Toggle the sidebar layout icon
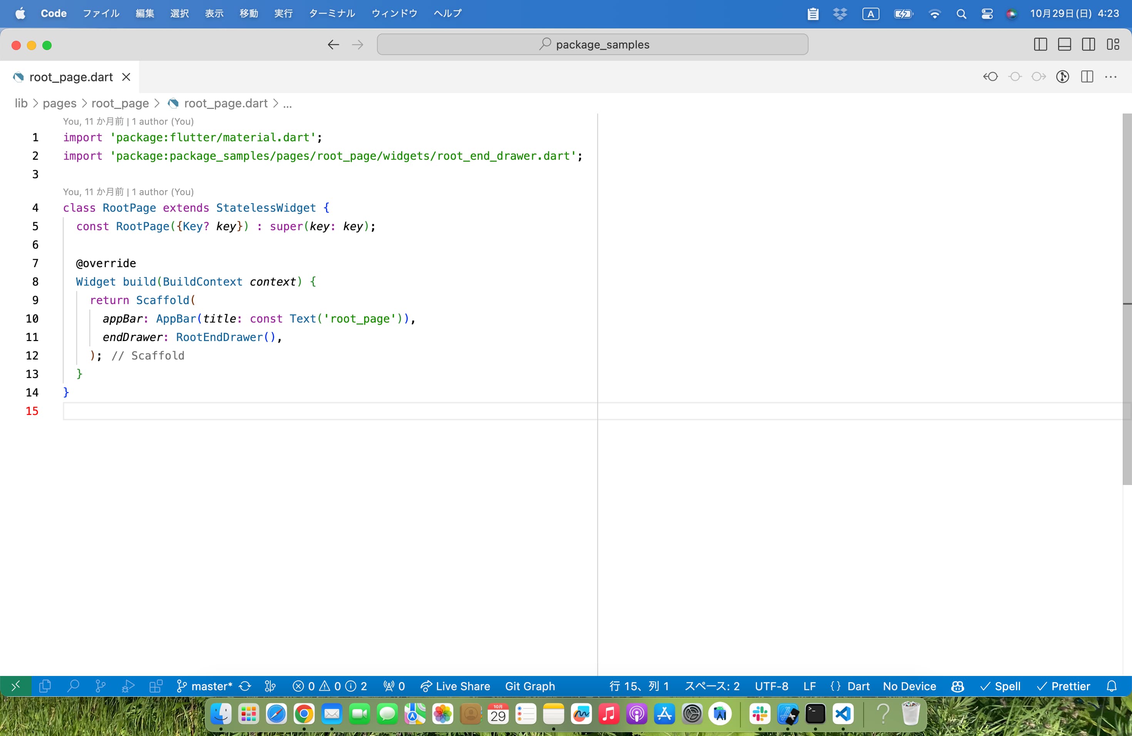Image resolution: width=1132 pixels, height=736 pixels. tap(1042, 45)
